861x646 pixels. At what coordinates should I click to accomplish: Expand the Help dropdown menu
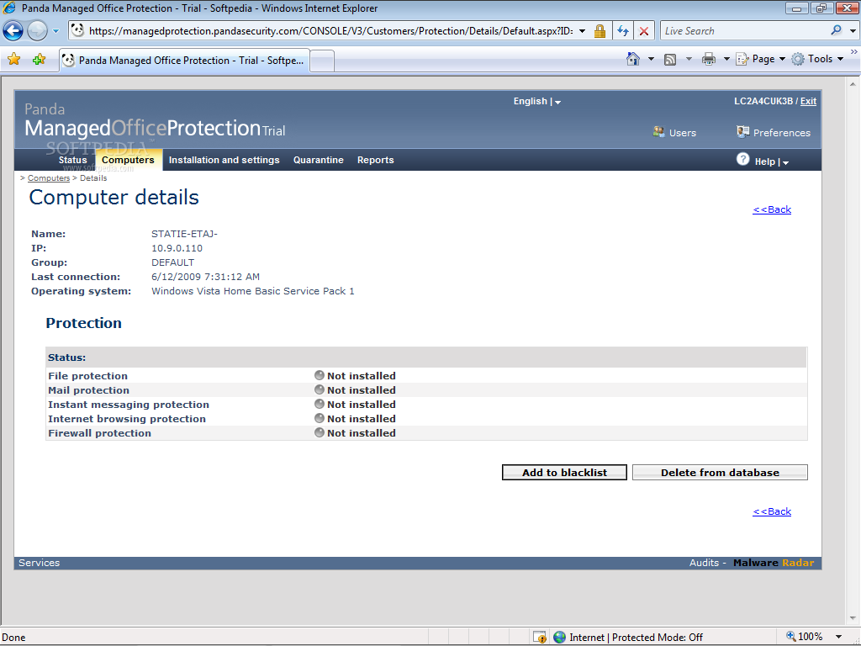coord(772,161)
